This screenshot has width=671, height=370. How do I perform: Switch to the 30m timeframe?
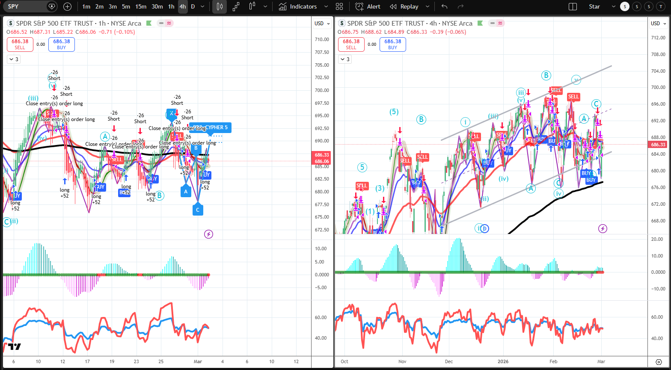(157, 6)
